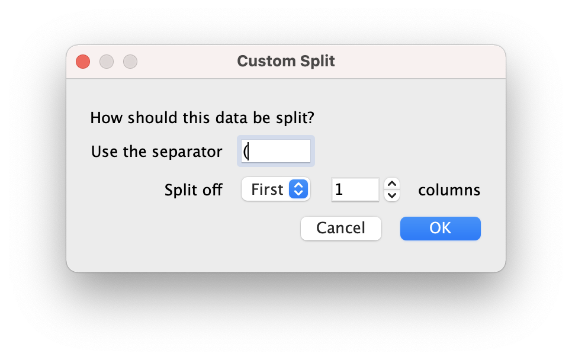The height and width of the screenshot is (360, 572).
Task: Click the grayed-out zoom window button
Action: [x=130, y=61]
